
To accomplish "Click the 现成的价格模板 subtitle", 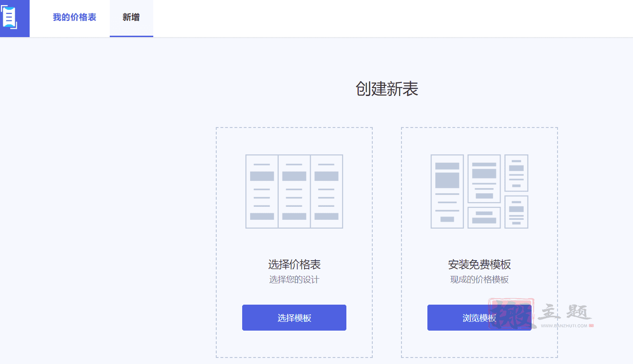I will click(x=479, y=280).
